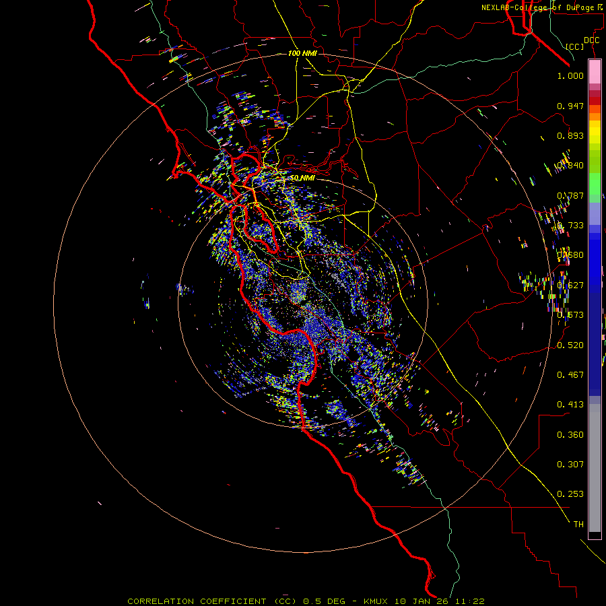Click the CORRELATION COEFFICIENT caption title
Screen dimensions: 606x606
tap(197, 601)
